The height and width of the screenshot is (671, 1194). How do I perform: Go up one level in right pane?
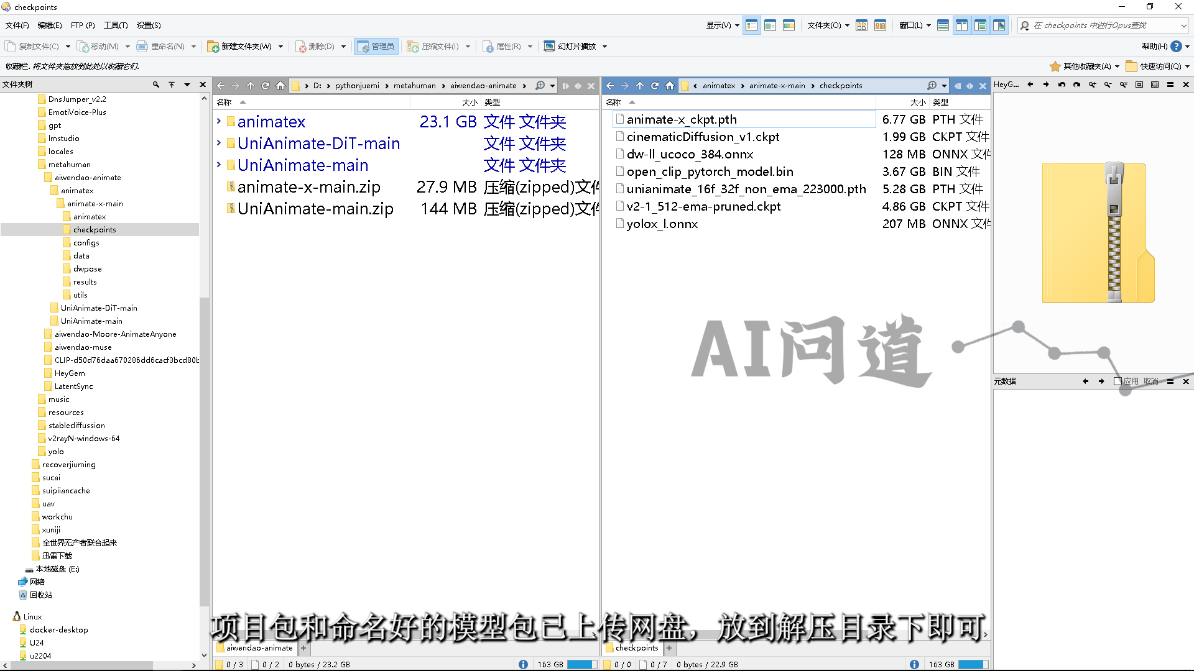click(x=640, y=86)
